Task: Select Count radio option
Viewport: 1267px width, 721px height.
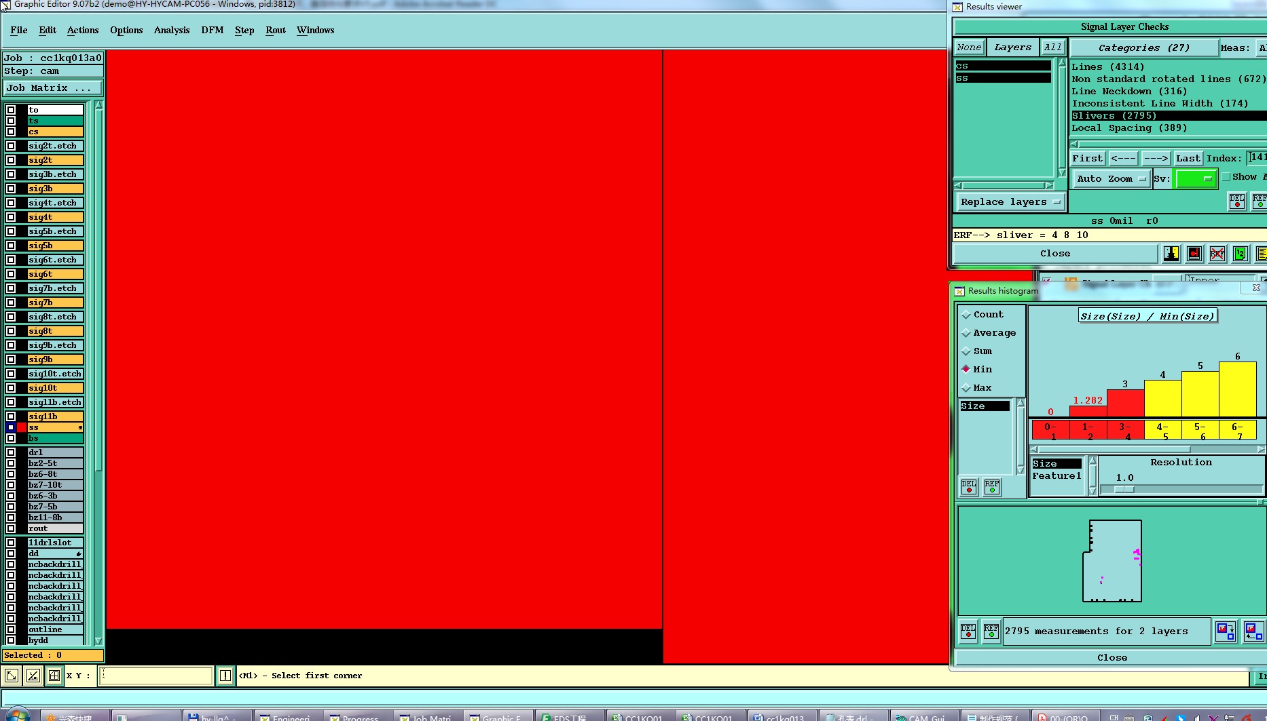Action: click(966, 315)
